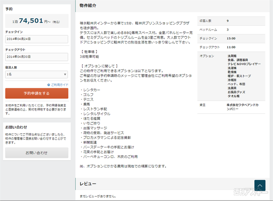Click the check-in date field 2014年04月24日

click(x=36, y=39)
